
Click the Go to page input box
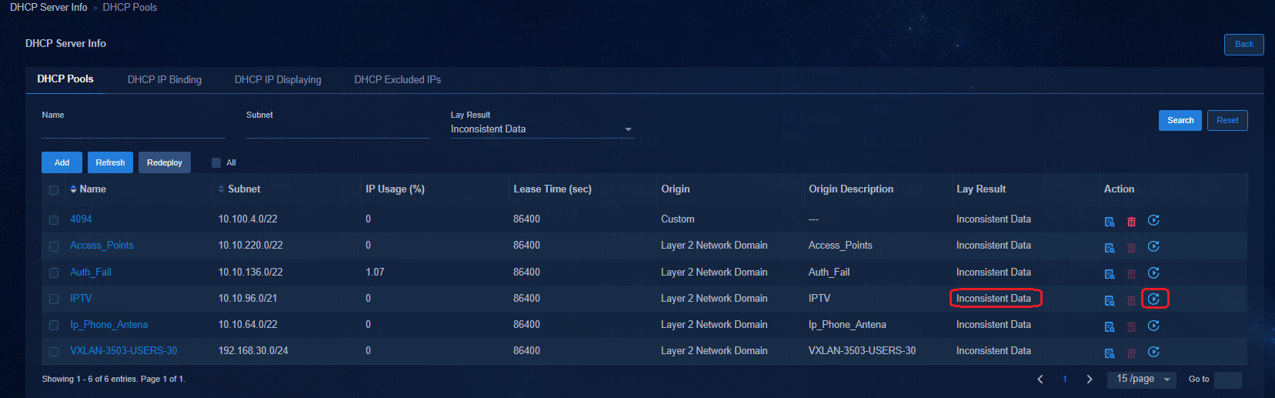point(1228,380)
